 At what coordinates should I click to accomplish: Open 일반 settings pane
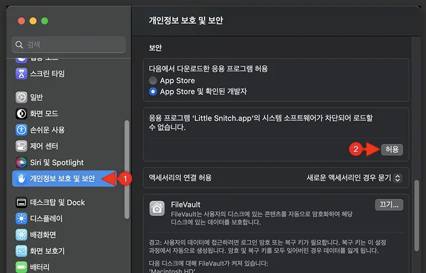(64, 97)
